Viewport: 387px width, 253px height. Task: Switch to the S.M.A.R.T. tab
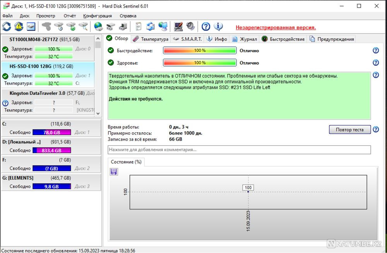[x=188, y=39]
